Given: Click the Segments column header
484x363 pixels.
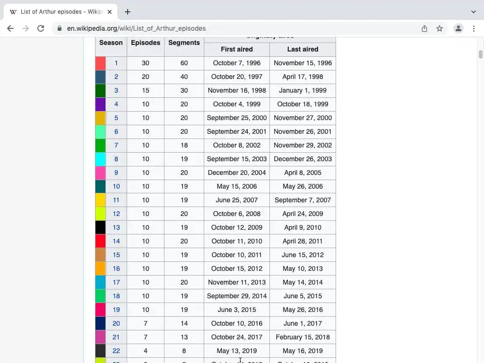Looking at the screenshot, I should pos(184,43).
